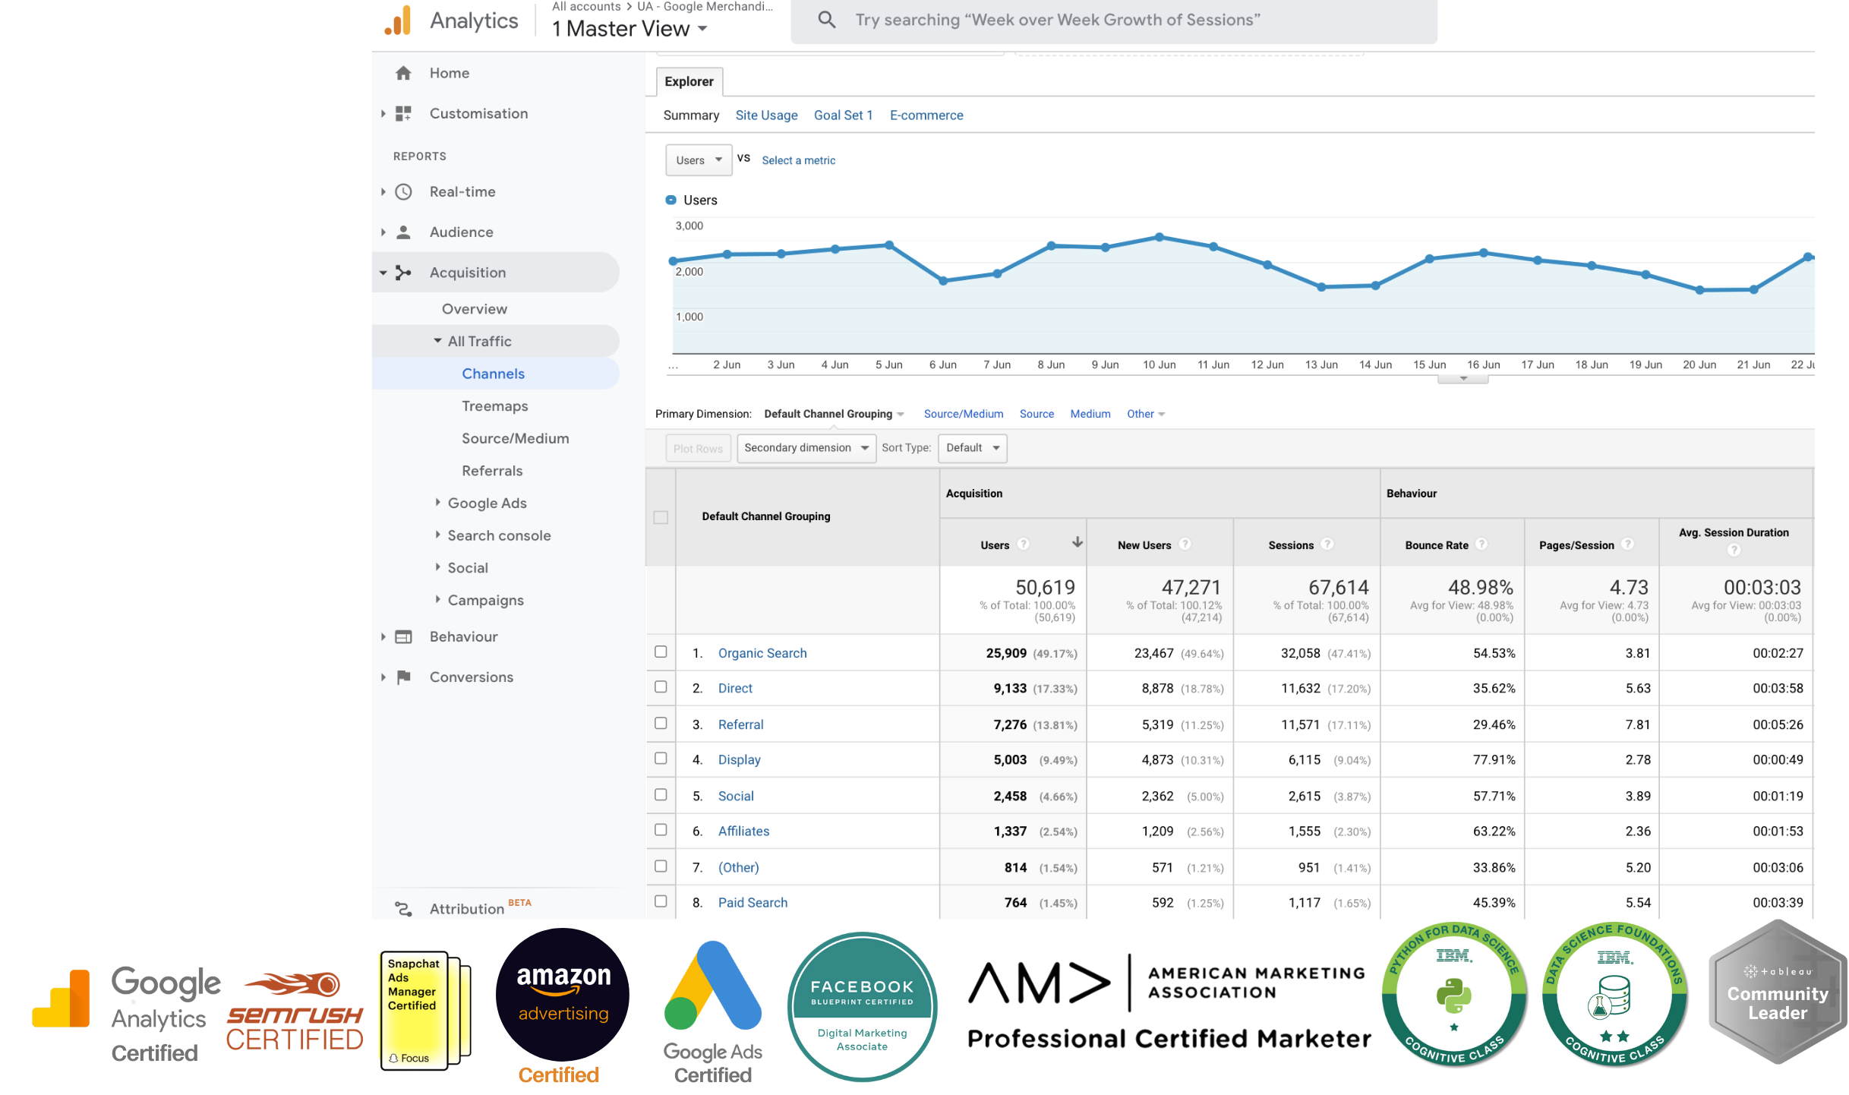Click the Google Analytics logo icon
The height and width of the screenshot is (1095, 1849).
click(x=398, y=21)
